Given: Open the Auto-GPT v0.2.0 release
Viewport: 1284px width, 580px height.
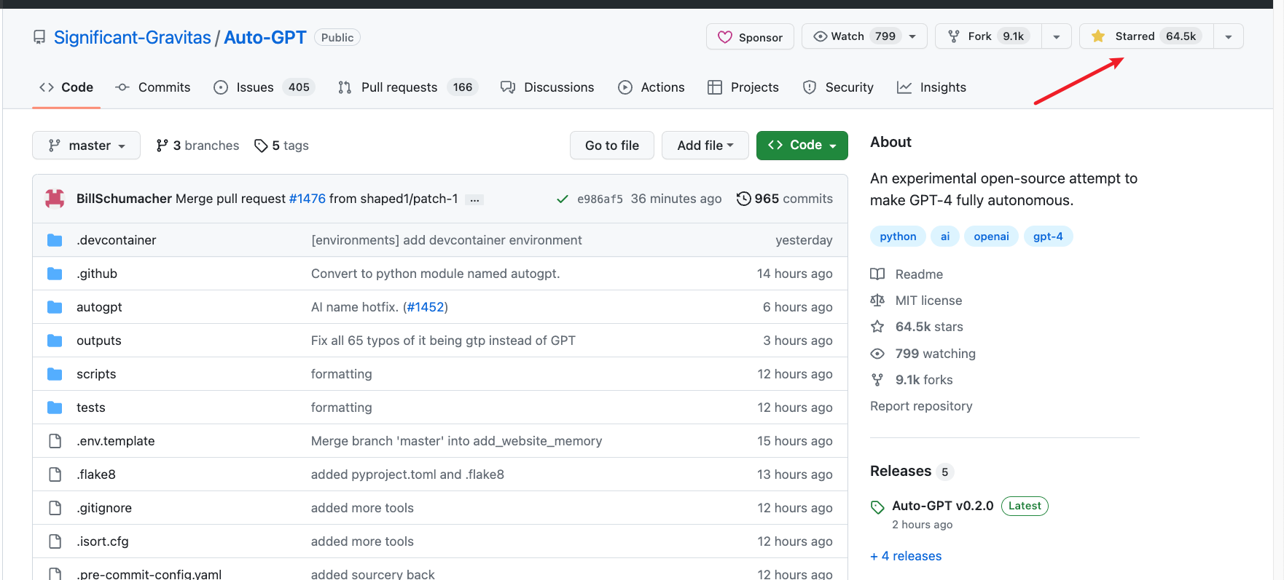Looking at the screenshot, I should pos(943,506).
